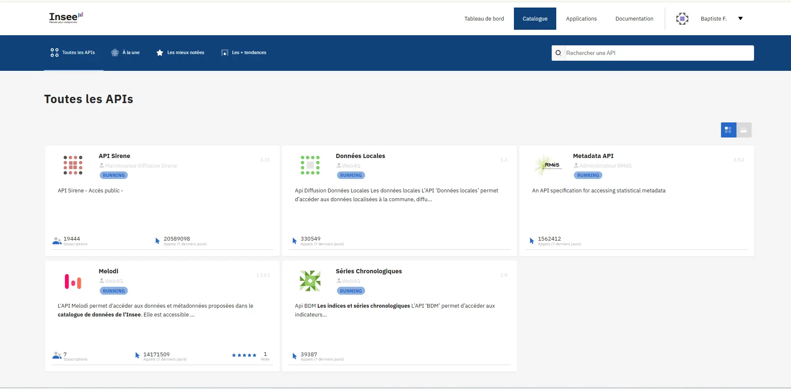This screenshot has height=389, width=791.
Task: Click the Web4G owner of Séries Chronologiques
Action: coord(351,281)
